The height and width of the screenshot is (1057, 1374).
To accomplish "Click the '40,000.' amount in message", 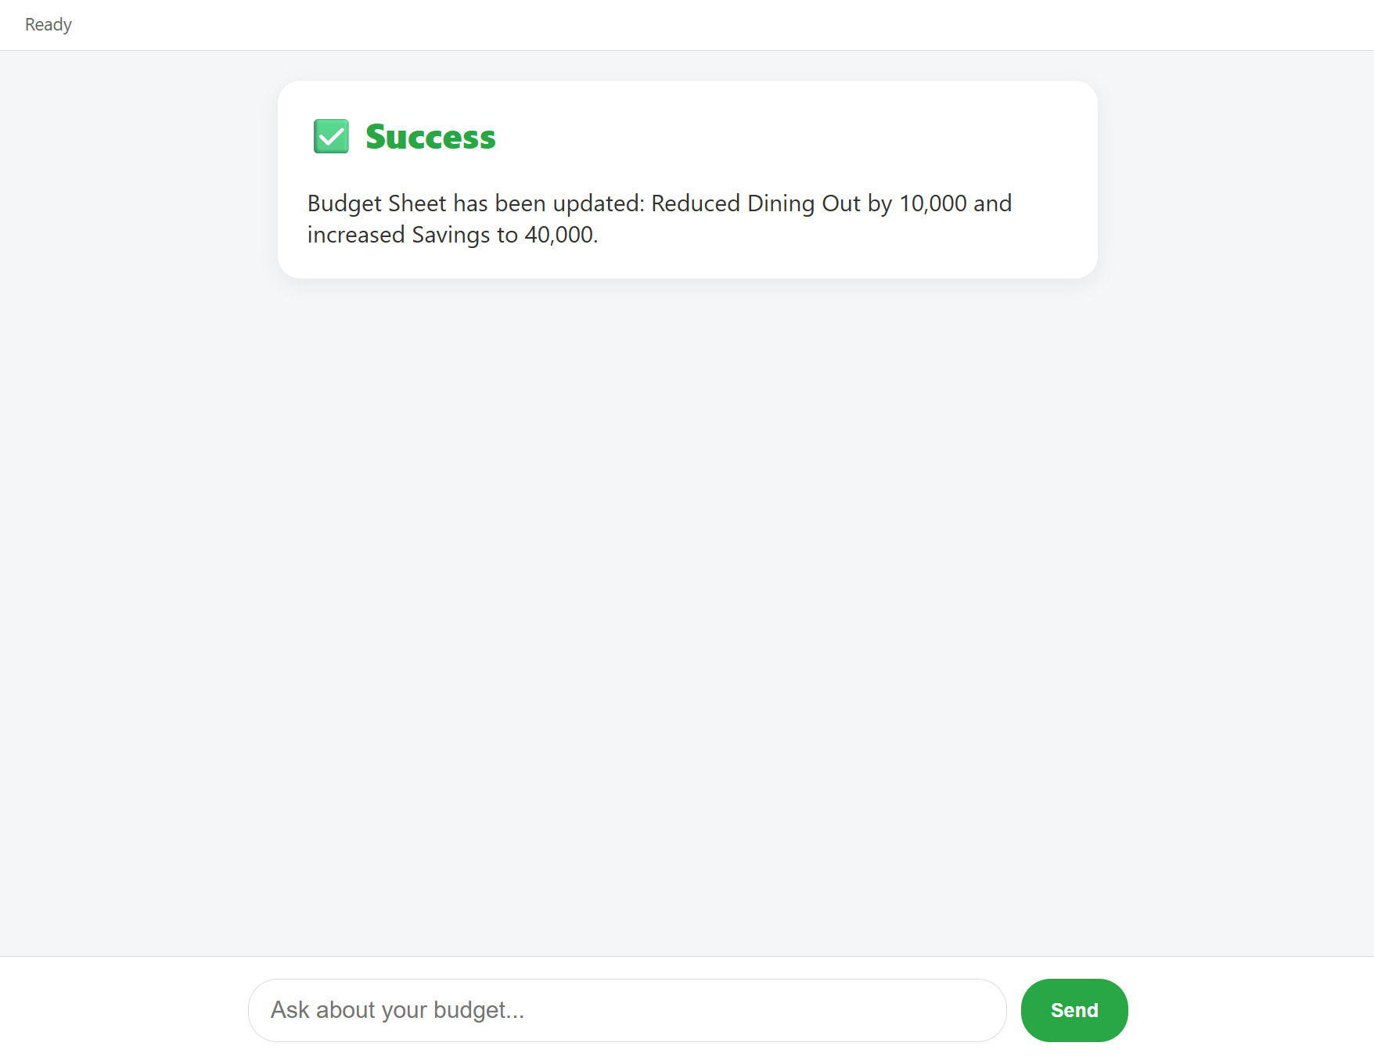I will pos(561,235).
